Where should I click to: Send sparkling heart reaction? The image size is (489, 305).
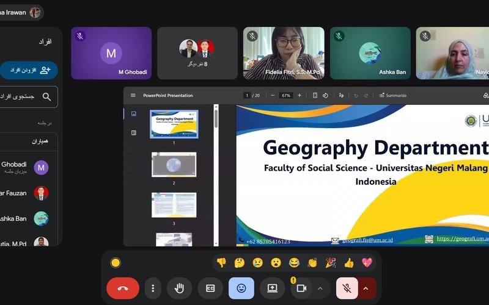[x=367, y=263]
